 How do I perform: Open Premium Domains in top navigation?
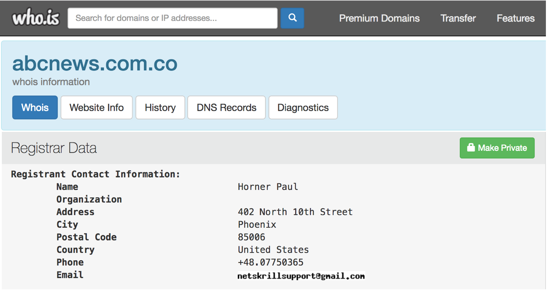pyautogui.click(x=379, y=18)
